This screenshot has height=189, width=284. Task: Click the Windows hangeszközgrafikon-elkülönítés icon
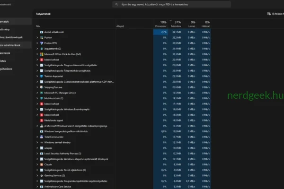(42, 131)
